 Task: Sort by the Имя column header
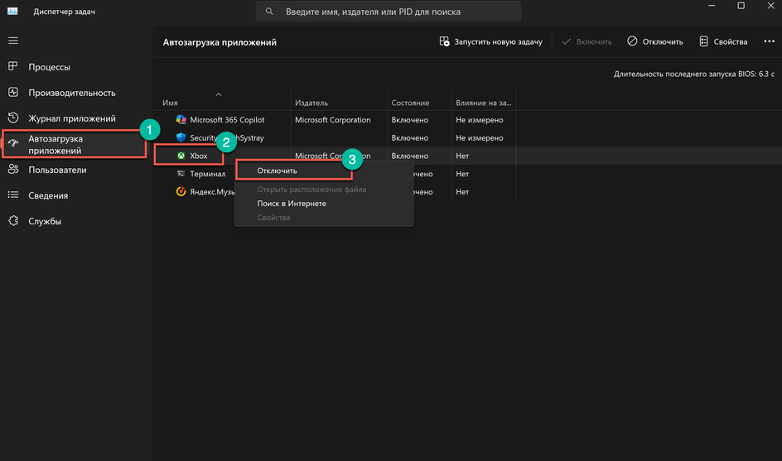pos(170,103)
